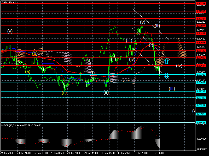Select the red 1.31183 price level tag
209x156 pixels.
tap(201, 51)
